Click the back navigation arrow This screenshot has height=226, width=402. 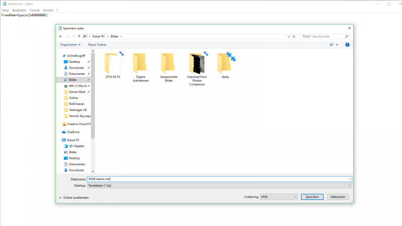(61, 37)
